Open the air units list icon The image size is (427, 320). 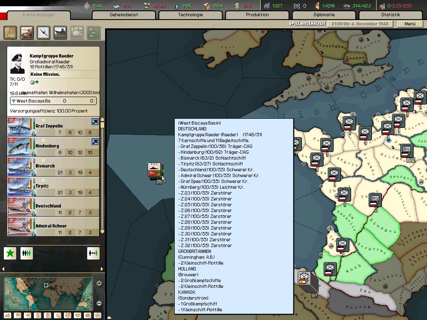[x=43, y=32]
